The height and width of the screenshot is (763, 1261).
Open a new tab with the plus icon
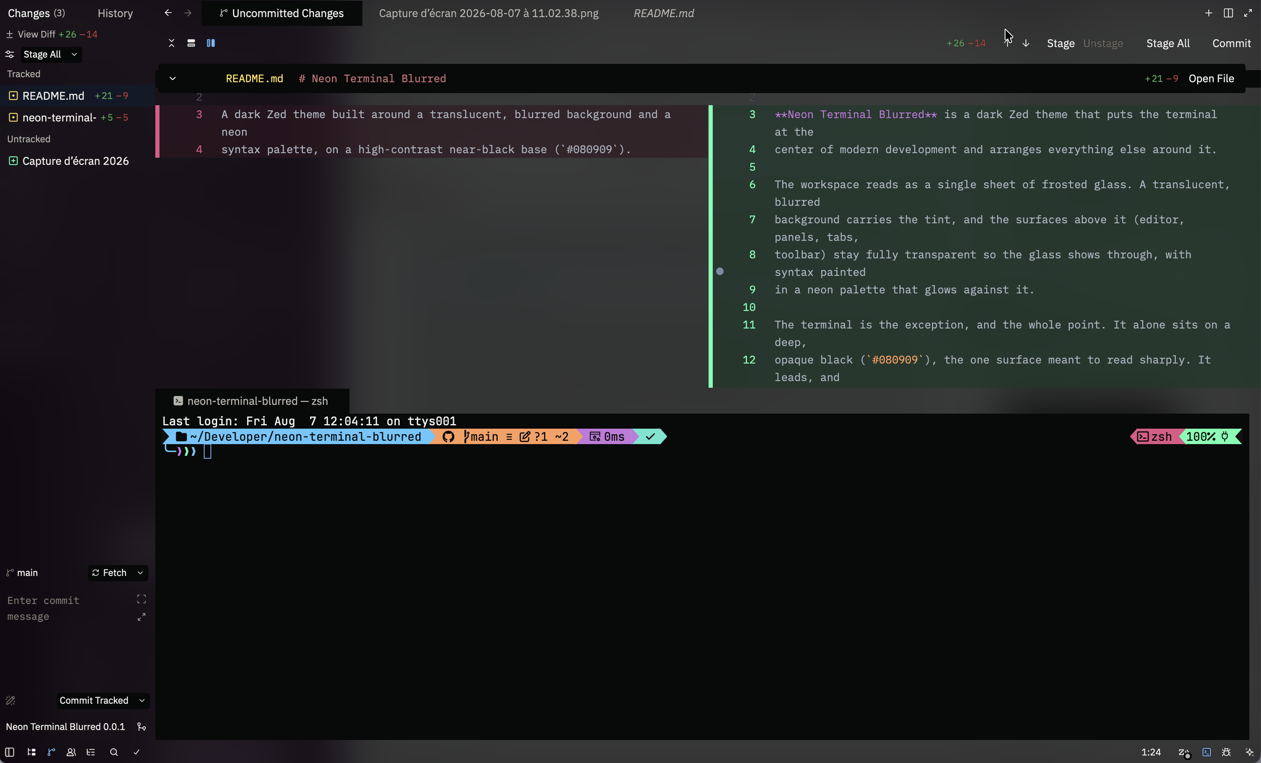[x=1208, y=13]
